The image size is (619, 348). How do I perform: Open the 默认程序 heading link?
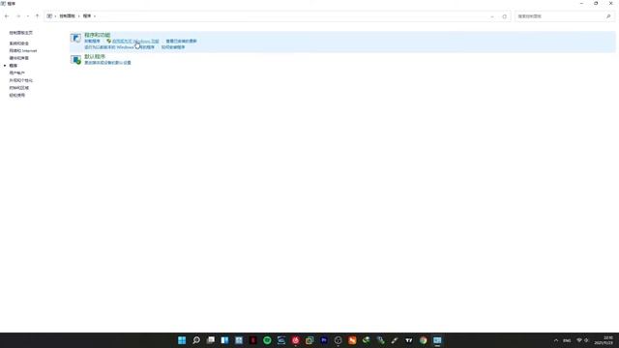click(x=95, y=57)
